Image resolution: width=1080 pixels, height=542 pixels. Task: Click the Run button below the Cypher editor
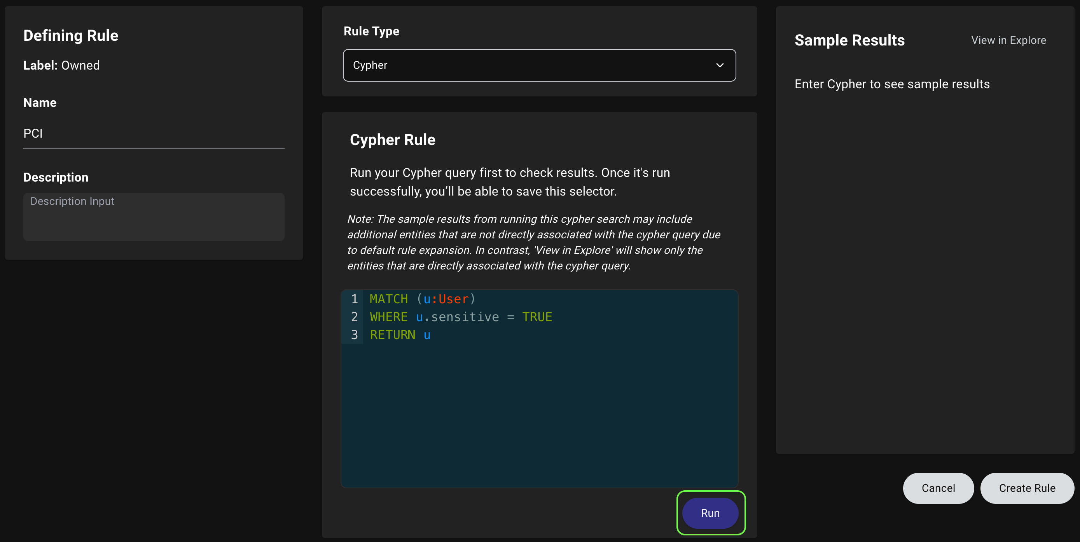click(710, 513)
